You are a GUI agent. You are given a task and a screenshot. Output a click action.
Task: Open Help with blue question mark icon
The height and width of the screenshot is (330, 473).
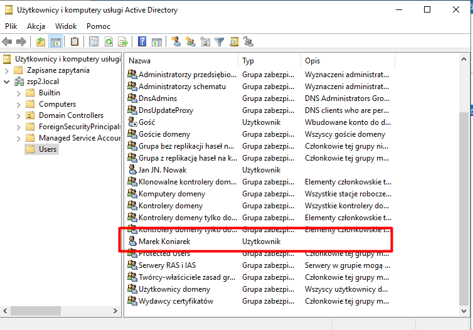tap(142, 41)
